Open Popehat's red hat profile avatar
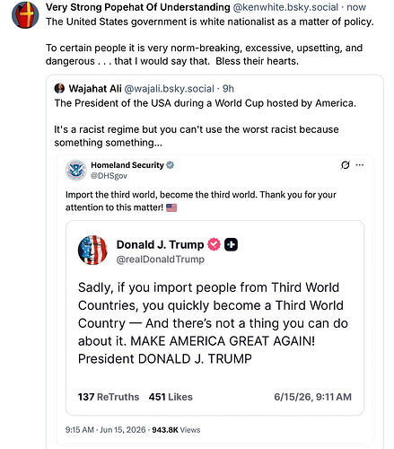 point(25,15)
